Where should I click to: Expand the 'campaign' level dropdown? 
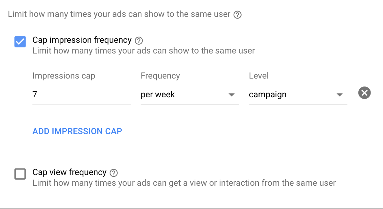coord(298,95)
